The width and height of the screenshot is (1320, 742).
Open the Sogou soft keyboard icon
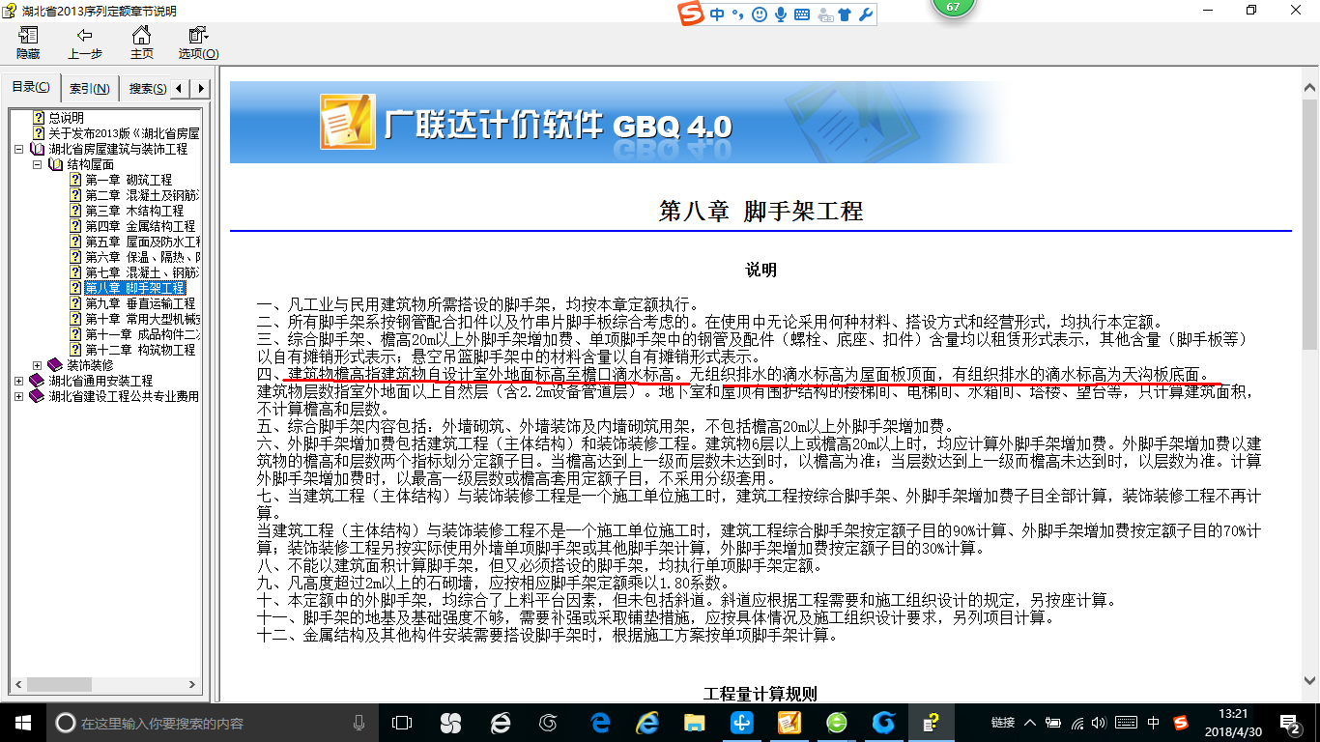pos(801,14)
